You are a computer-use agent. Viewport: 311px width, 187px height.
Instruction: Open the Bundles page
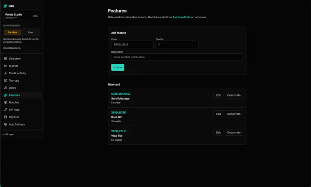pyautogui.click(x=21, y=103)
